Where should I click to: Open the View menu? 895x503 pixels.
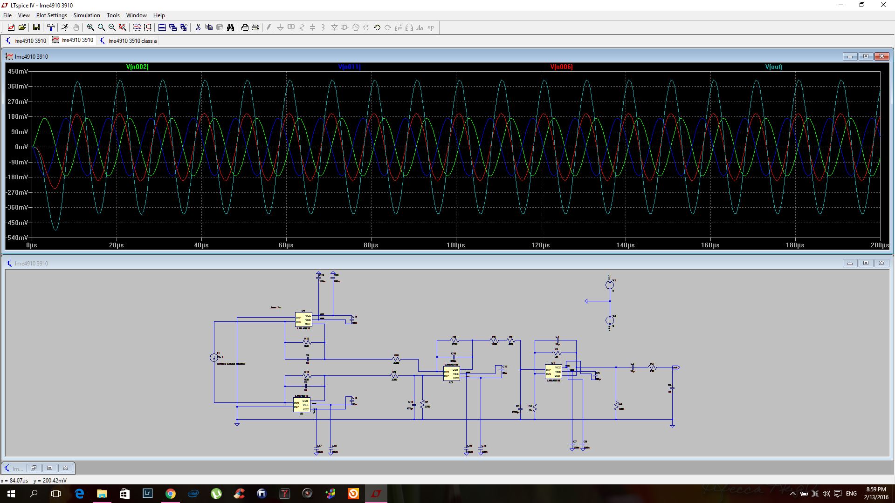click(24, 15)
